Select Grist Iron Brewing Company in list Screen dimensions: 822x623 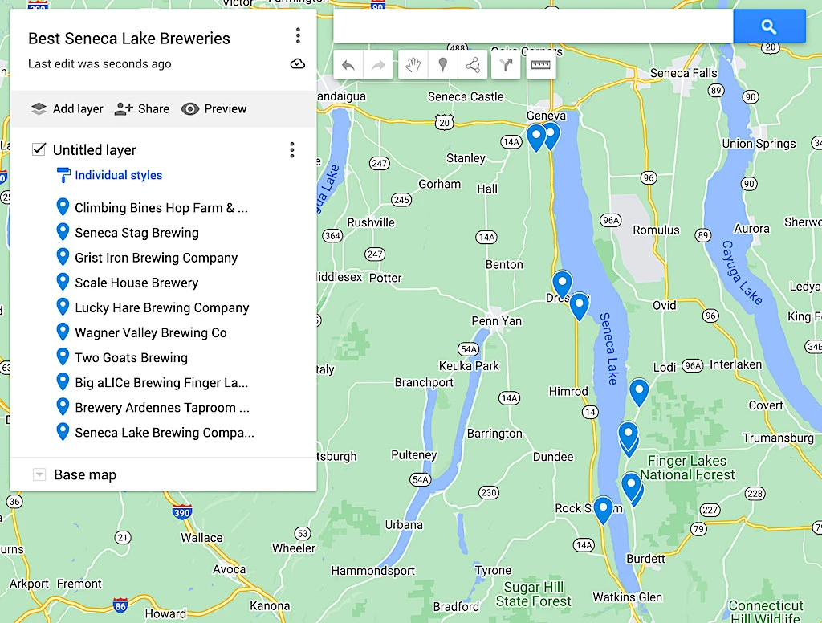coord(156,258)
